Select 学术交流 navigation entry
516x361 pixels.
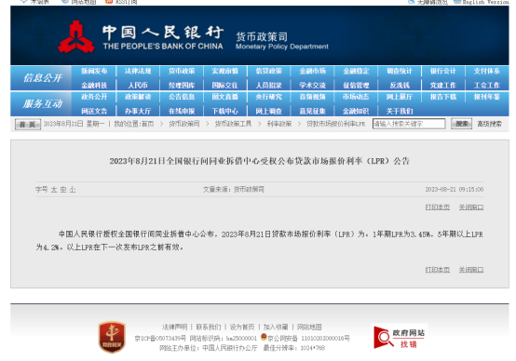point(313,86)
